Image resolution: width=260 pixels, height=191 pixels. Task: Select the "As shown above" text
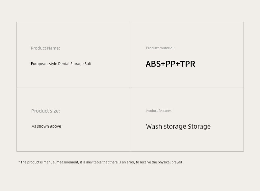46,126
